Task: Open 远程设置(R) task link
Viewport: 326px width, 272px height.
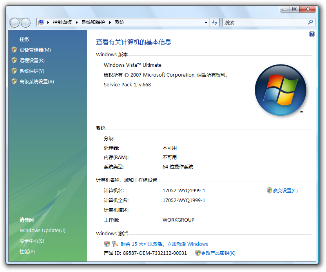Action: pyautogui.click(x=32, y=60)
